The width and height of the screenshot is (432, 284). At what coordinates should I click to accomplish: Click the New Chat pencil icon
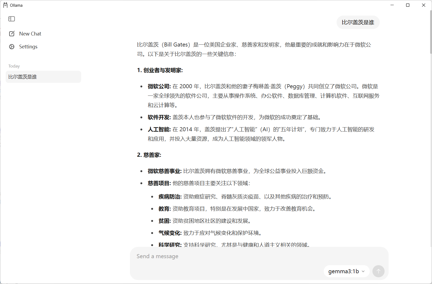tap(12, 34)
